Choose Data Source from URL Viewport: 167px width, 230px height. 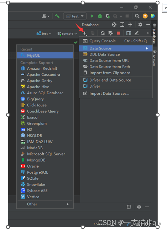coord(116,61)
